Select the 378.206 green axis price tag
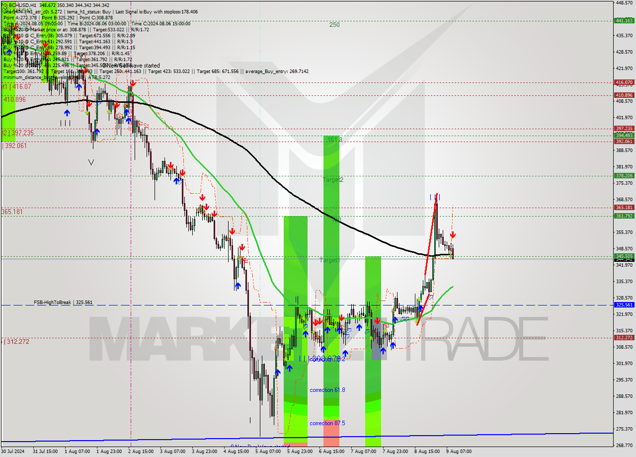Screen dimensions: 636x457 [624, 175]
